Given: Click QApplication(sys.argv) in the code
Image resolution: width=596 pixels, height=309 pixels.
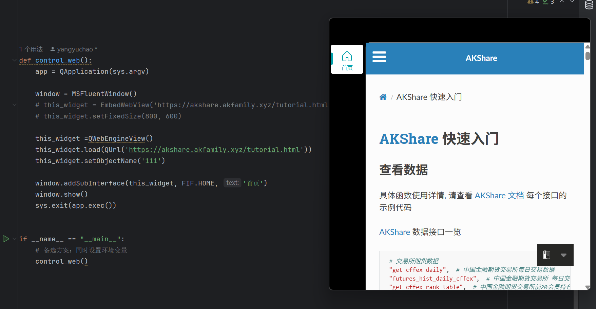Looking at the screenshot, I should [x=104, y=71].
